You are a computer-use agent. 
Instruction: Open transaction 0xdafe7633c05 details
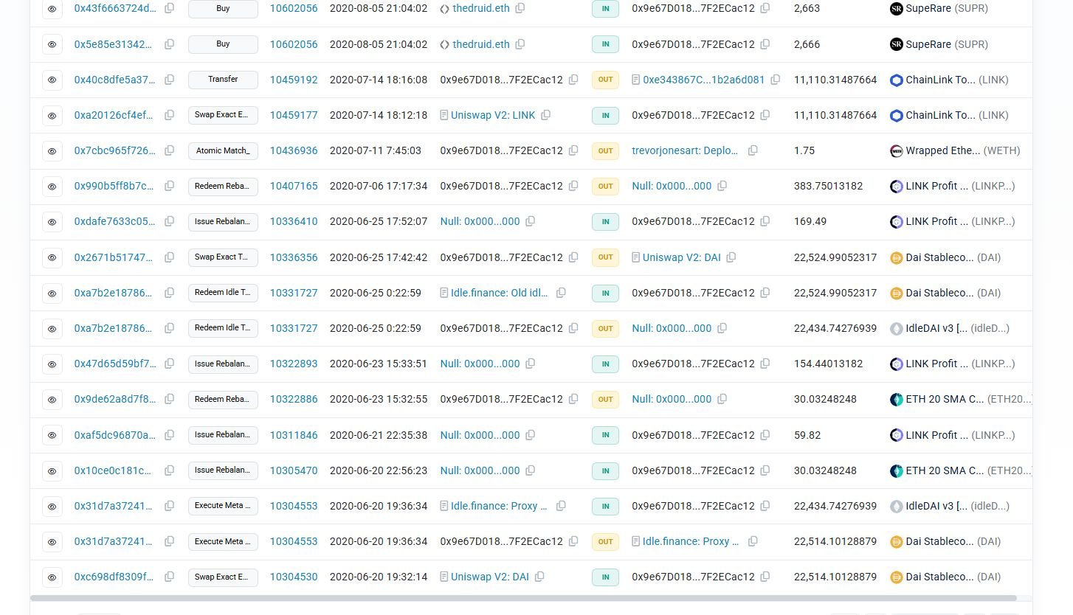[114, 221]
